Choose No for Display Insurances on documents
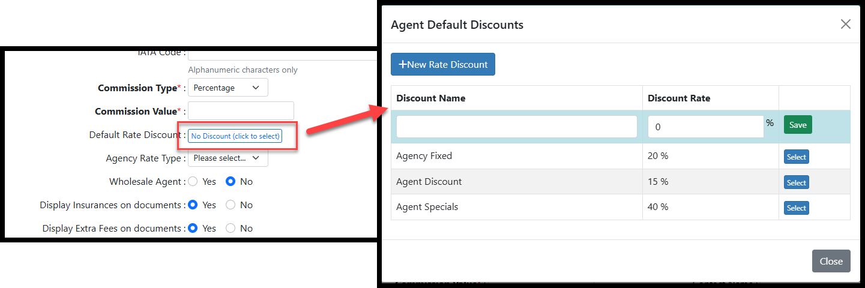 [231, 205]
